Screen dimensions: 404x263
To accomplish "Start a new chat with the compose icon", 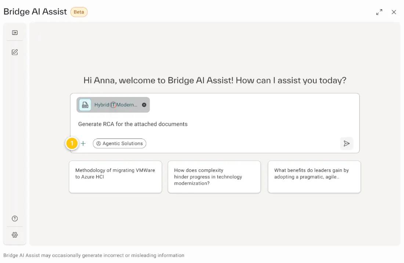I will point(15,52).
